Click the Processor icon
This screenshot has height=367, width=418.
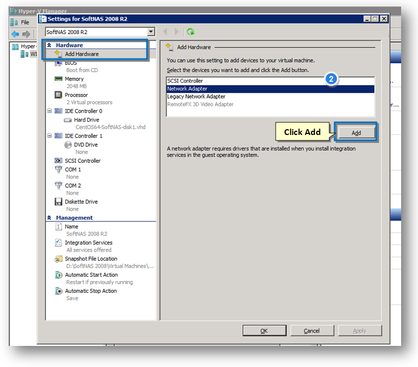pos(59,95)
